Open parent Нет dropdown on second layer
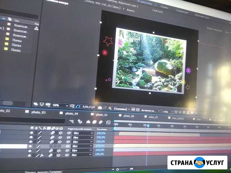 tap(83, 138)
